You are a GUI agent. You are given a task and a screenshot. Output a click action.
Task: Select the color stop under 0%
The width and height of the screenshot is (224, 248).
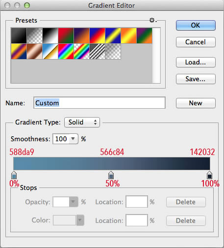[14, 175]
